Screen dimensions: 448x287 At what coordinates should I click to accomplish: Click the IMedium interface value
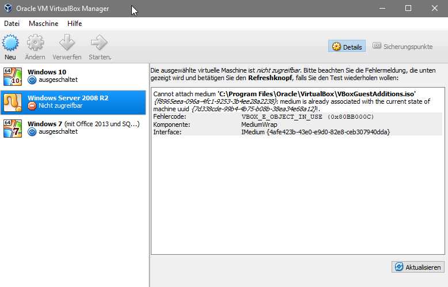tap(316, 132)
